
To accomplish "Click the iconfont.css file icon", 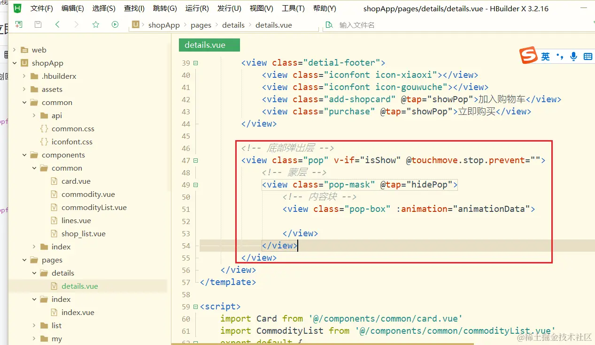I will click(x=44, y=142).
